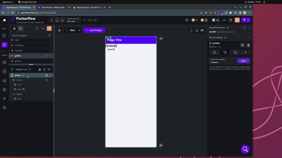Toggle device frame preview icon above canvas
The height and width of the screenshot is (158, 282).
pyautogui.click(x=197, y=30)
